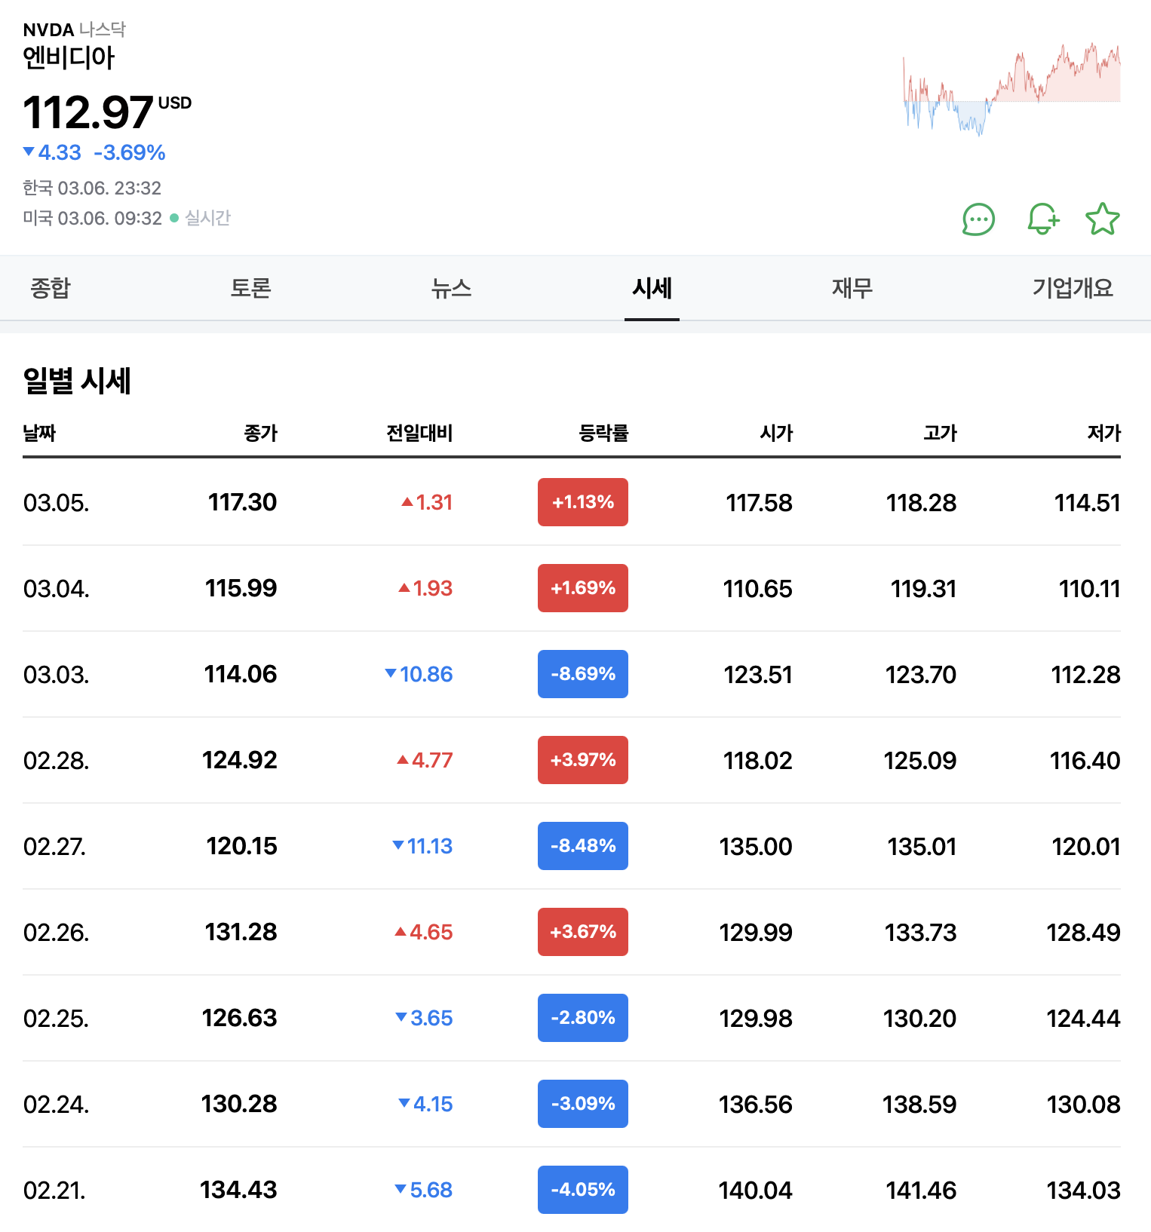
Task: Click low price 134.03
Action: click(x=1083, y=1191)
